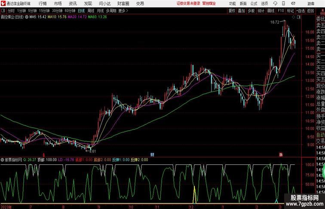Click the red 涨 marker on the timeline

281,154
